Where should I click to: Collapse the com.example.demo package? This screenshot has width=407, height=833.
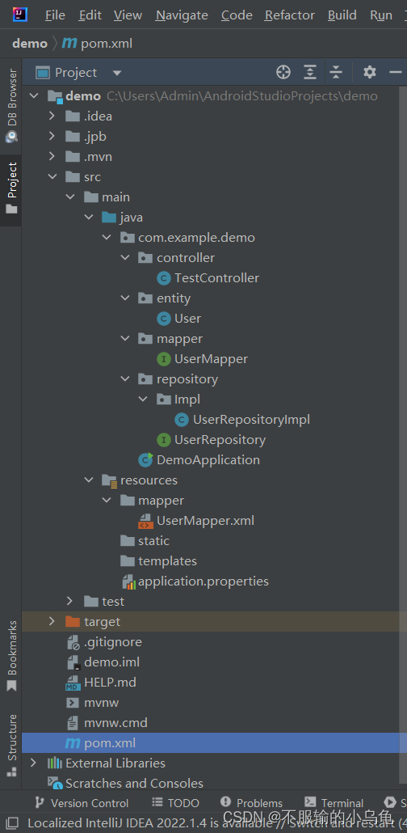coord(107,237)
